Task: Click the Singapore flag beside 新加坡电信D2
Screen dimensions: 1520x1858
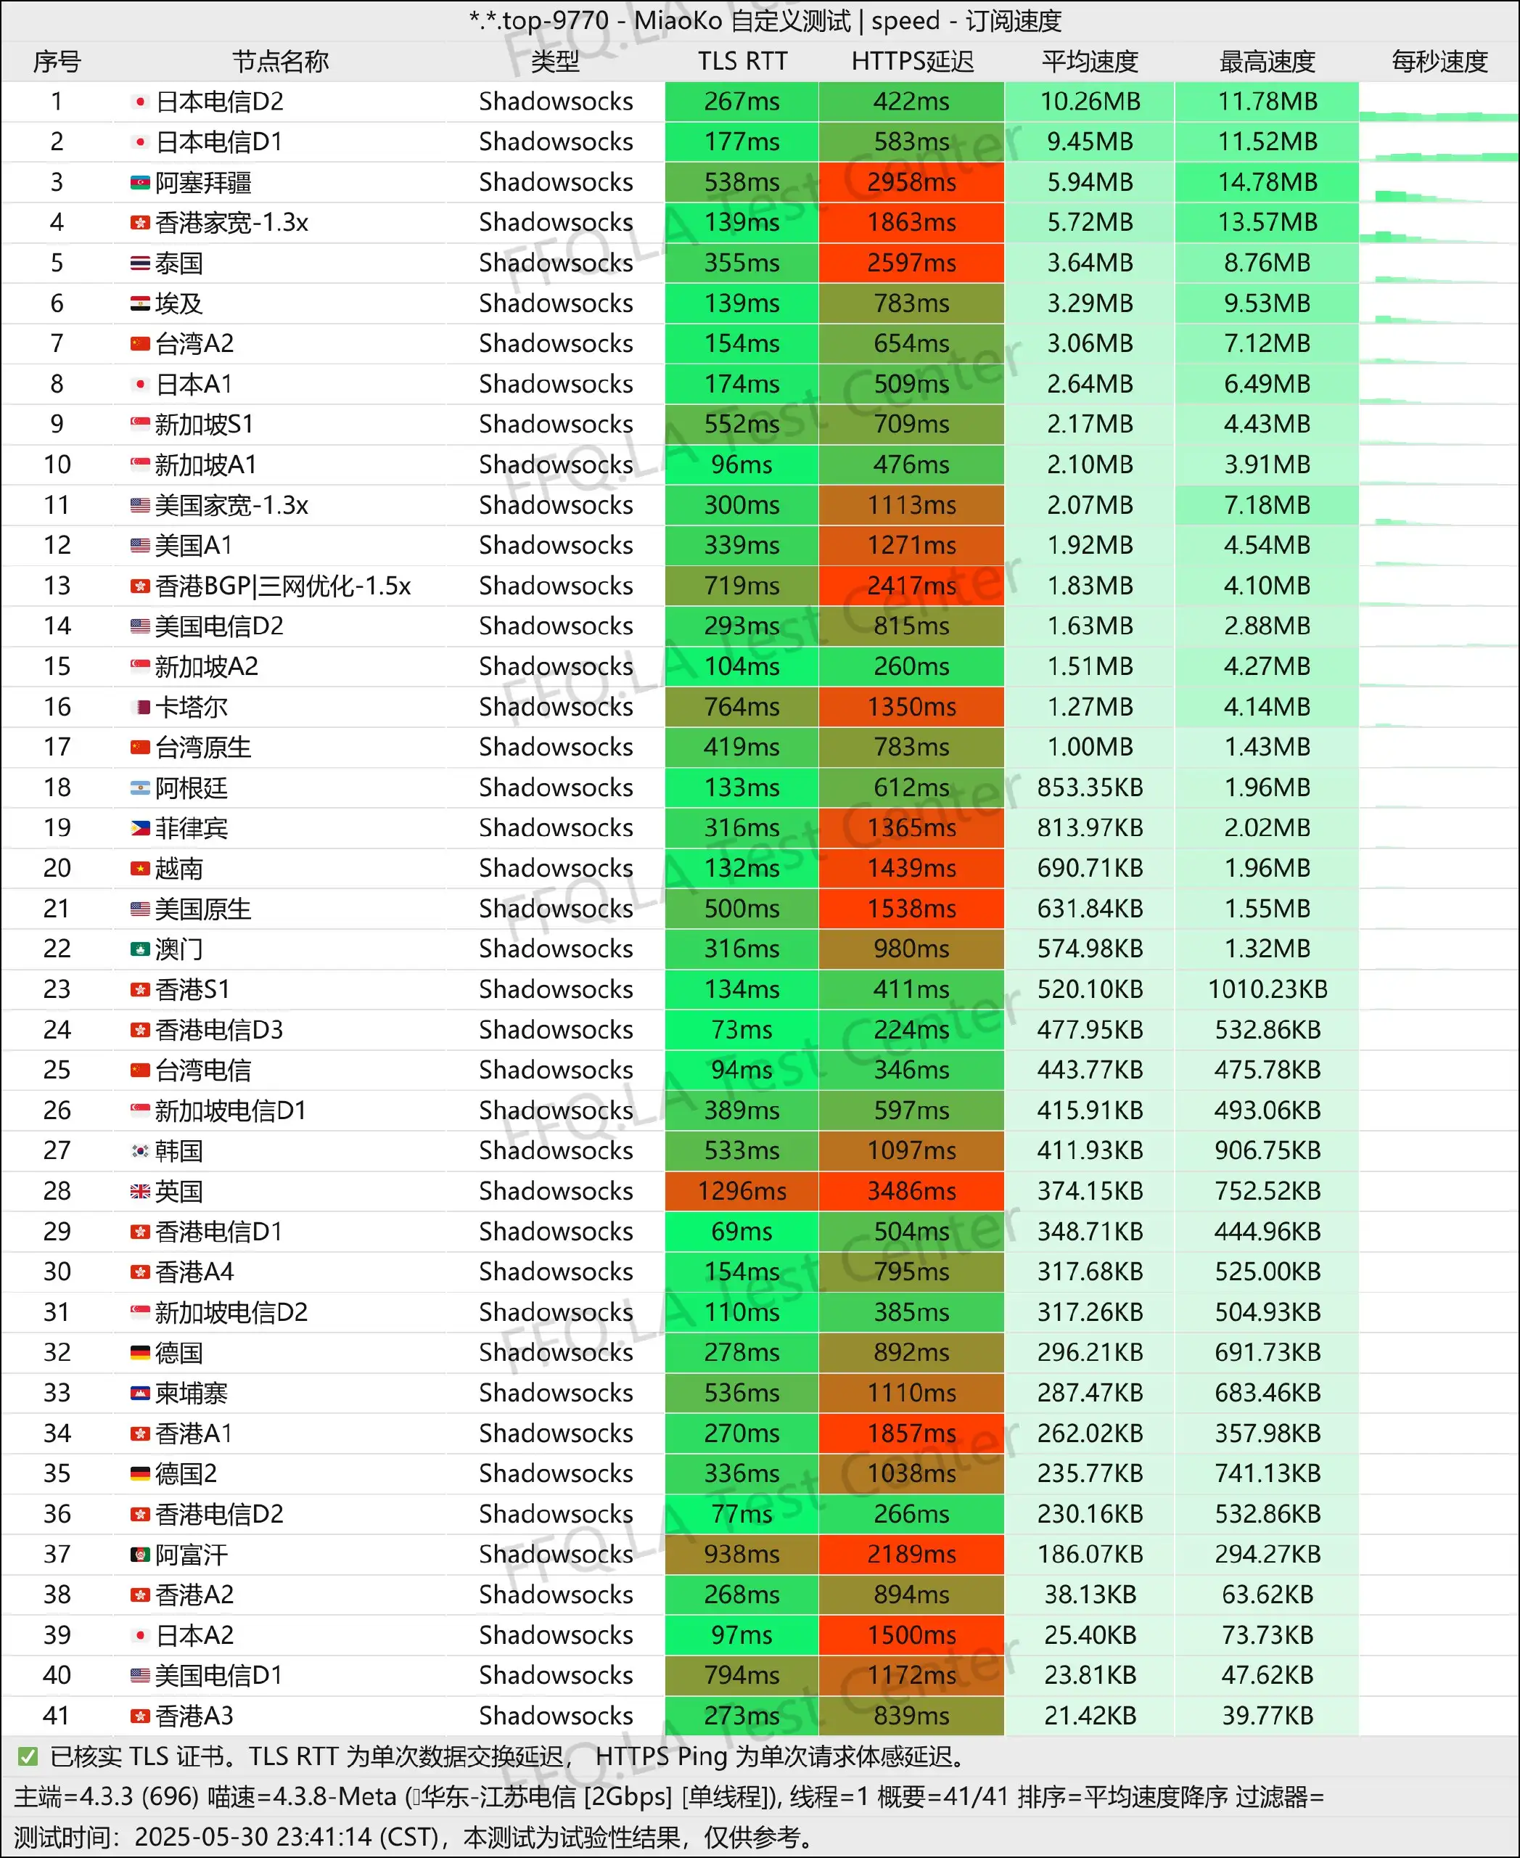Action: click(x=140, y=1312)
